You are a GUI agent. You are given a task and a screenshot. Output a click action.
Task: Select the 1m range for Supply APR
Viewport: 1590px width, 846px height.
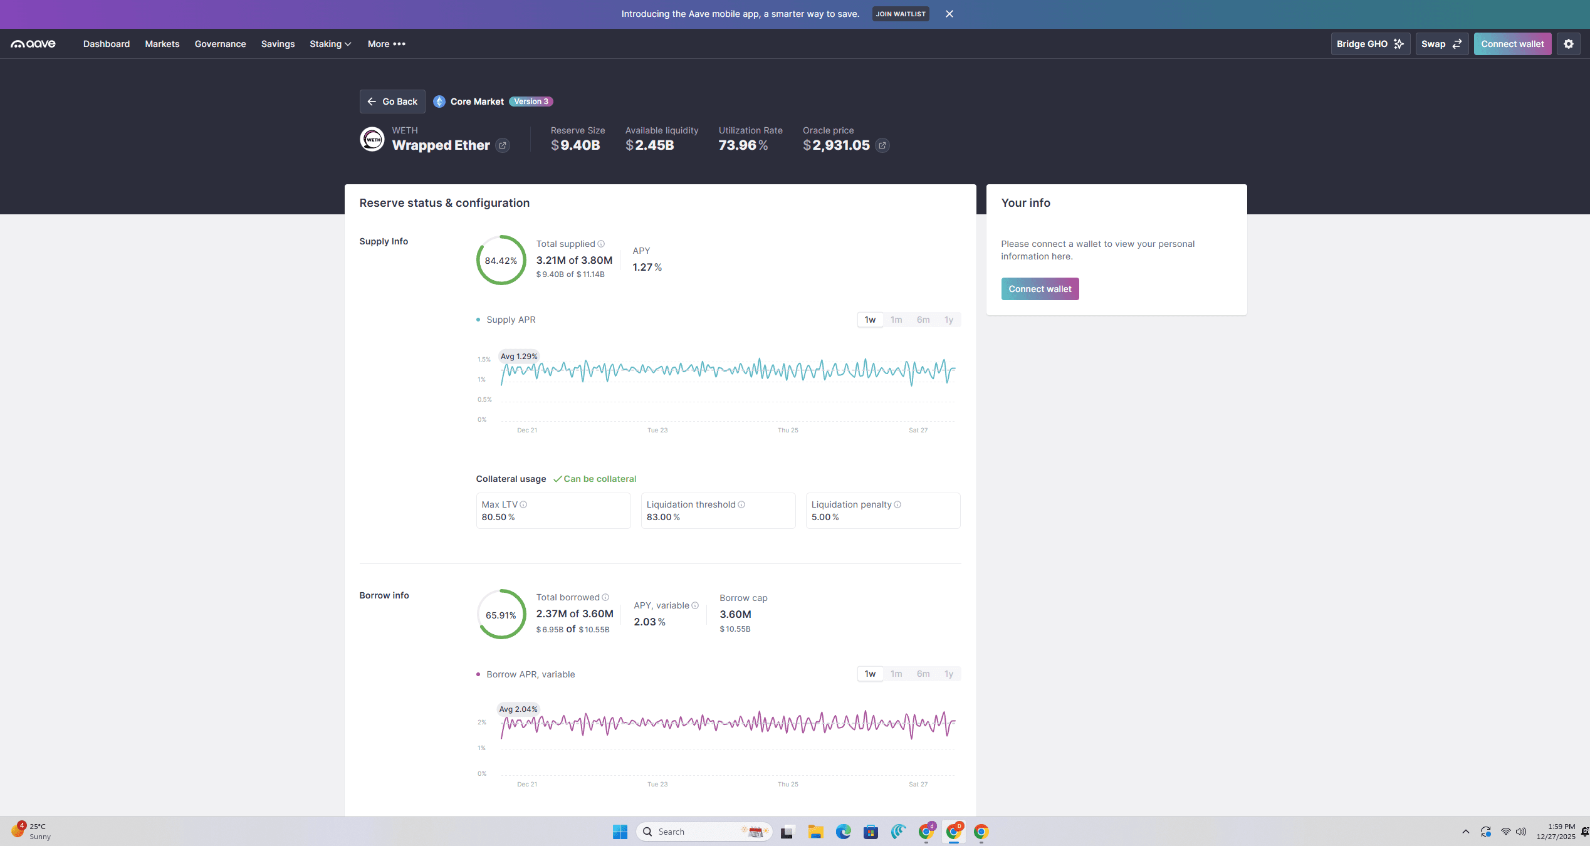tap(896, 319)
